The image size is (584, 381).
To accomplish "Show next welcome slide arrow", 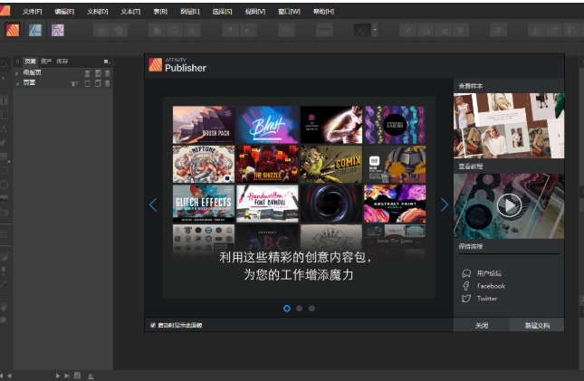I will (445, 205).
